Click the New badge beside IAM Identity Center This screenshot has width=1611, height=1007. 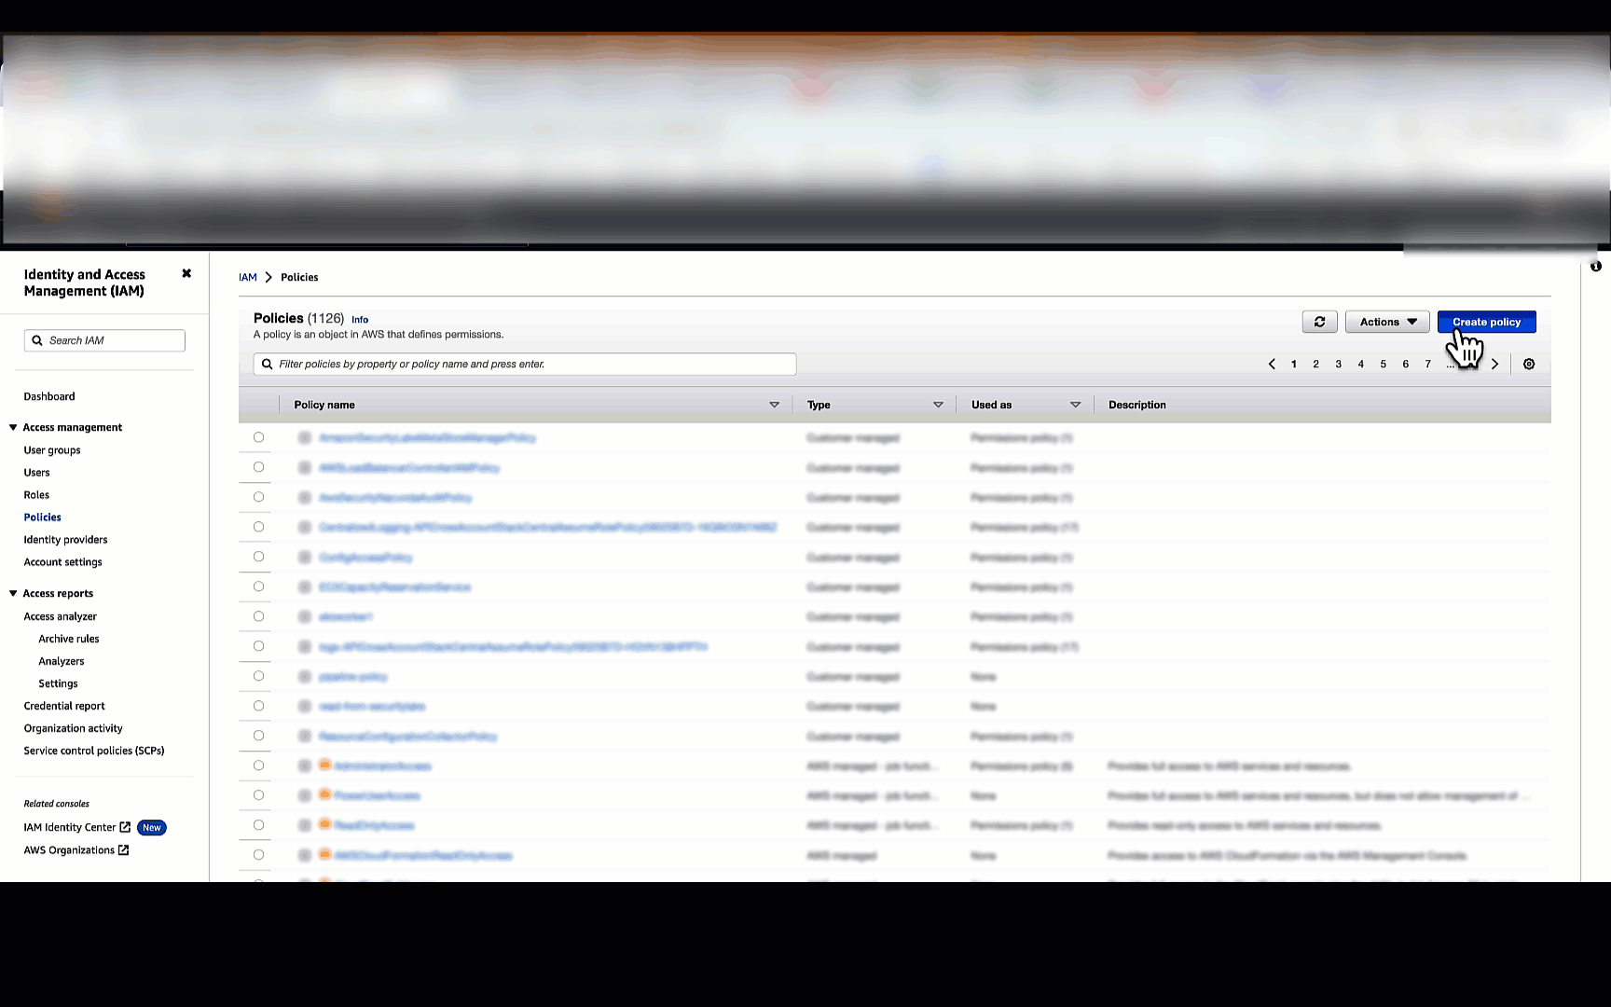[152, 827]
